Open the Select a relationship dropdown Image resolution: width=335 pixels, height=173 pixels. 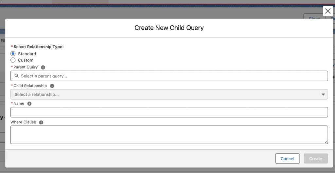point(169,94)
